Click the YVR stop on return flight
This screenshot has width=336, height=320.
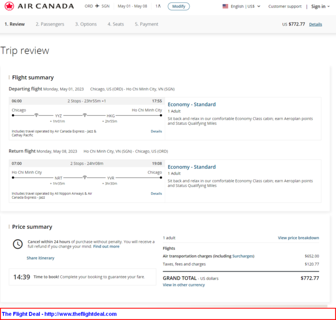click(x=110, y=178)
